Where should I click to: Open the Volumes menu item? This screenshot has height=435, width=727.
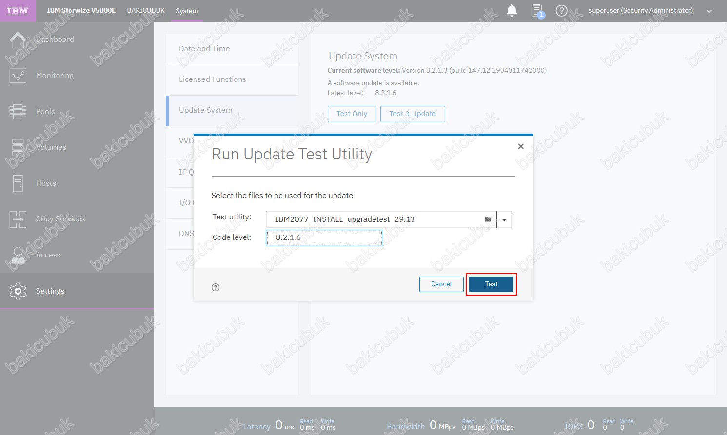pyautogui.click(x=51, y=147)
